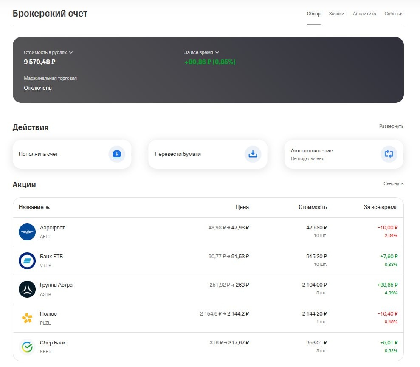Viewport: 420px width, 367px height.
Task: Click the Аэрофлот value 479,80 ₽
Action: point(316,227)
